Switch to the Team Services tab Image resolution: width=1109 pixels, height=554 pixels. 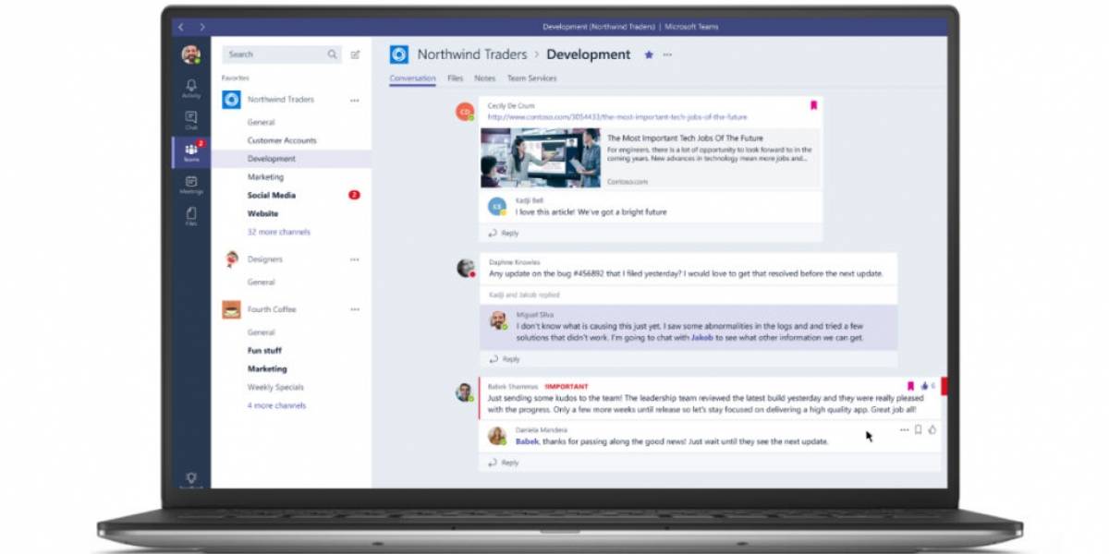pos(531,78)
